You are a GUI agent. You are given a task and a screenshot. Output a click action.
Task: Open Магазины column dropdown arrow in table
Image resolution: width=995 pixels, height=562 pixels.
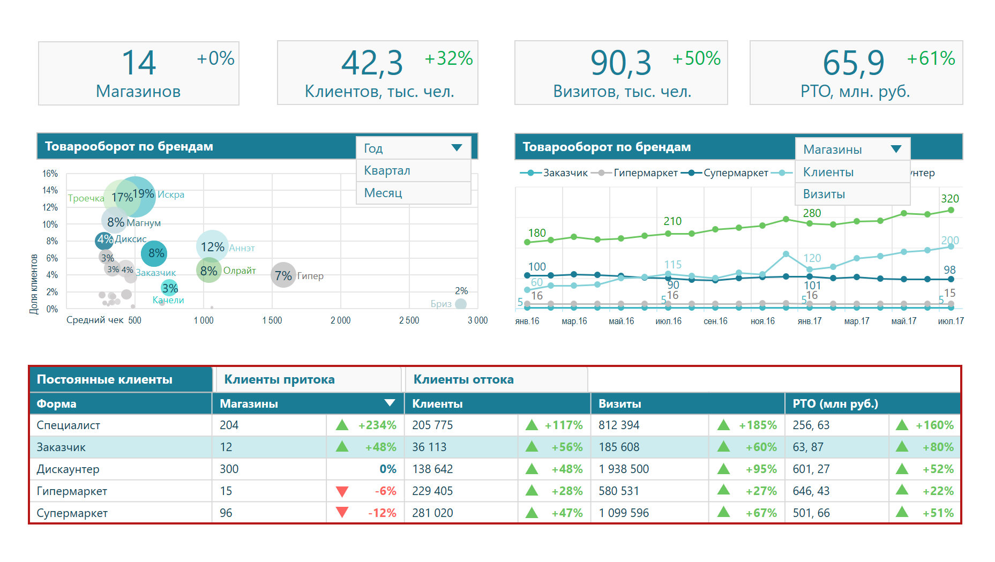390,403
